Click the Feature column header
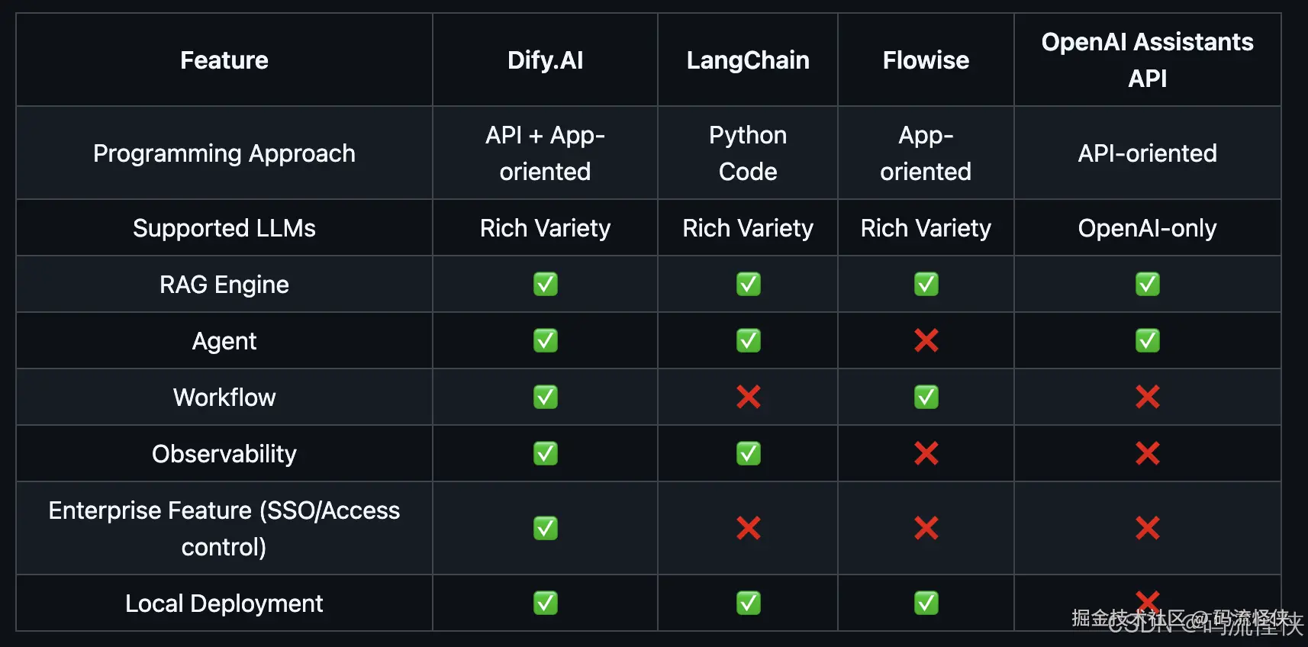 (x=224, y=60)
